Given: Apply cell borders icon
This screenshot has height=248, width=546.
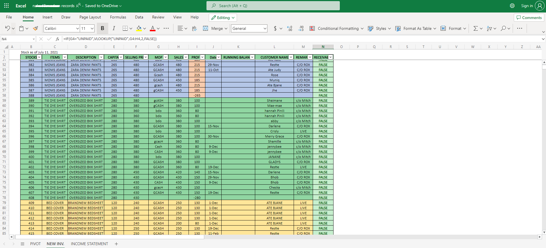Looking at the screenshot, I should pyautogui.click(x=125, y=28).
